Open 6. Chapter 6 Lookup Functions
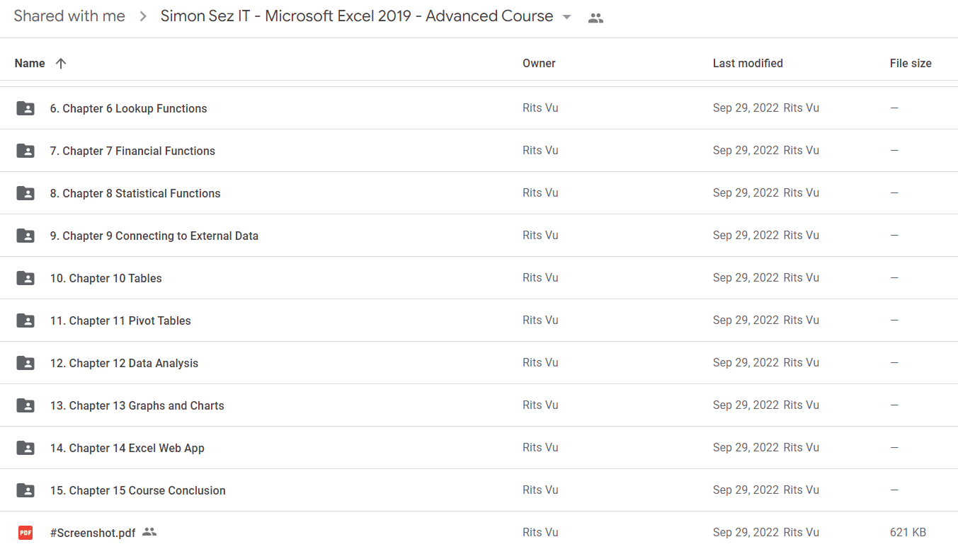 [x=128, y=109]
